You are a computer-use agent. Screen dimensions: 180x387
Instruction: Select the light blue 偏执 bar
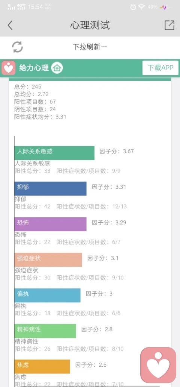click(x=47, y=295)
